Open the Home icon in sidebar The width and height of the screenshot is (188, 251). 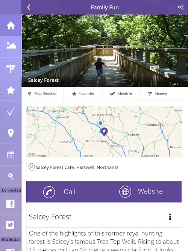(x=11, y=25)
